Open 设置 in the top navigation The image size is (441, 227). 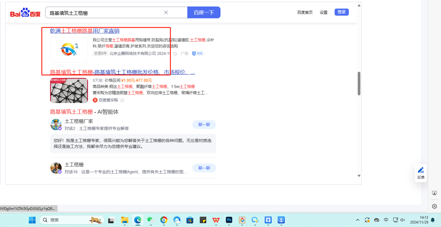[324, 12]
